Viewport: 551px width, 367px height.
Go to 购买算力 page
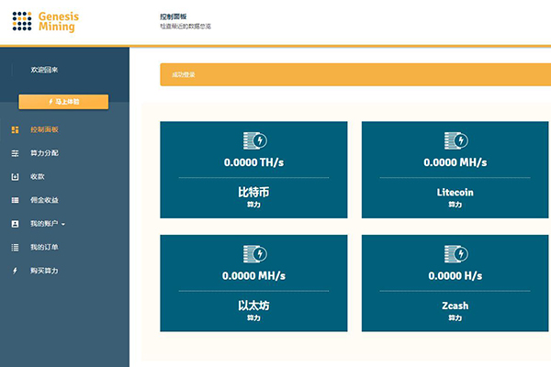[44, 271]
